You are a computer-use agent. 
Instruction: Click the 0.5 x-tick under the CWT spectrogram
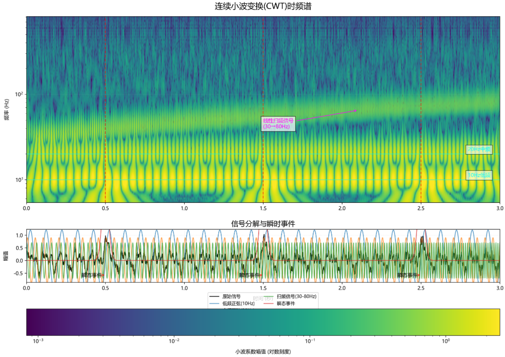105,208
